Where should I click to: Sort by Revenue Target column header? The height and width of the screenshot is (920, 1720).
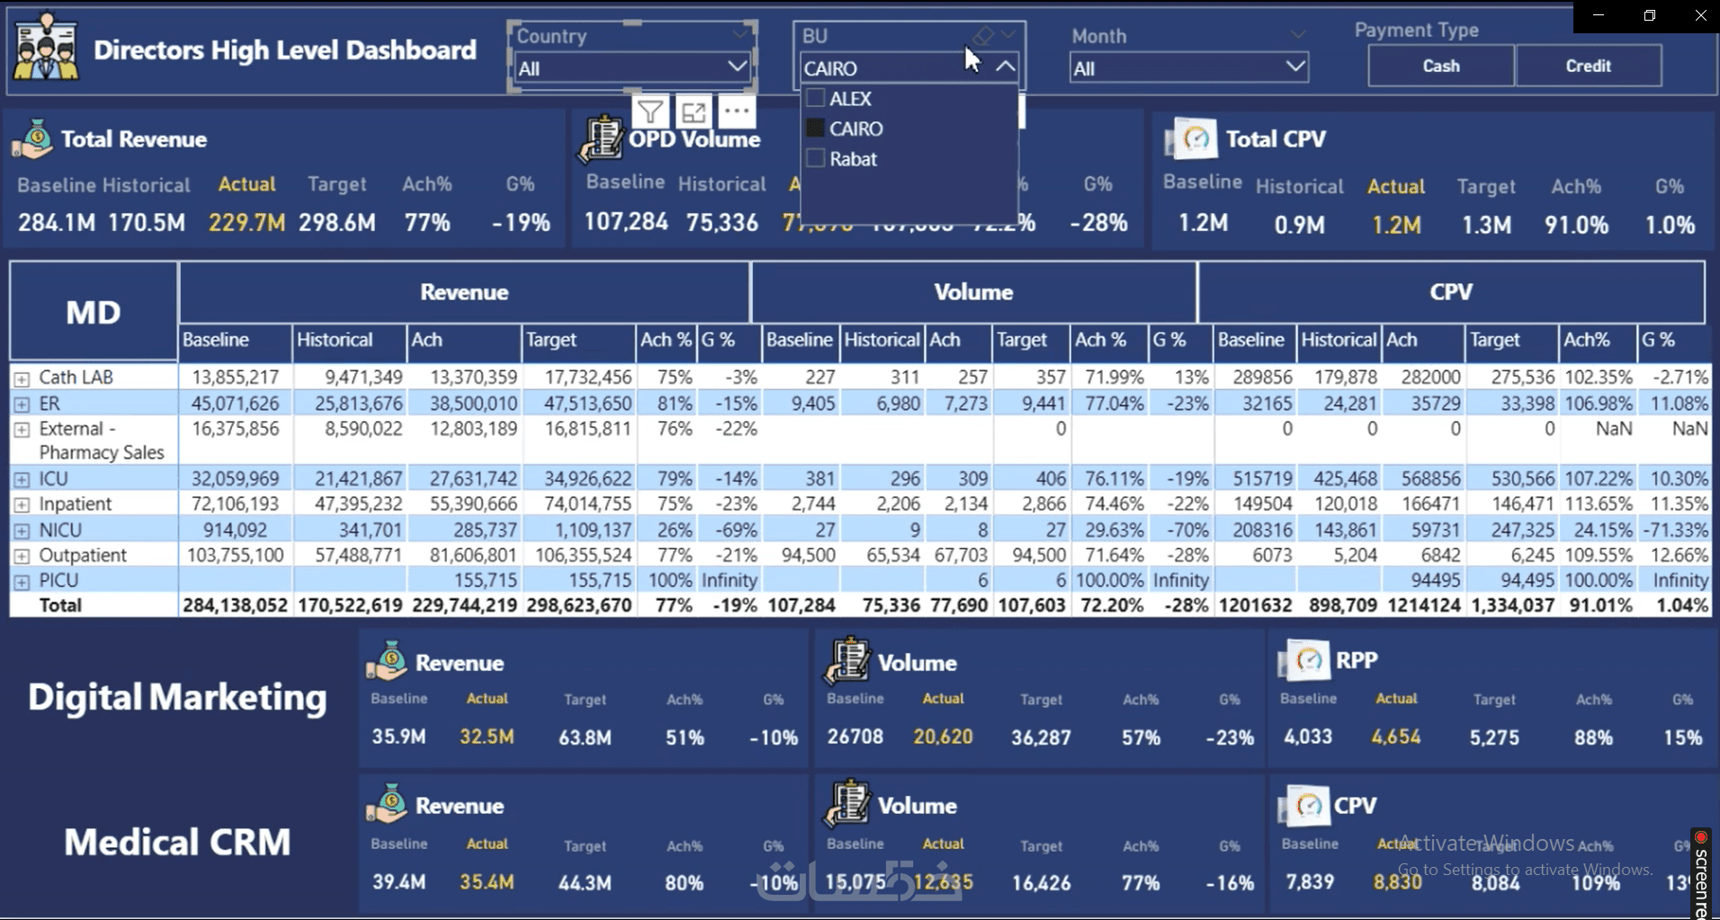click(x=578, y=340)
